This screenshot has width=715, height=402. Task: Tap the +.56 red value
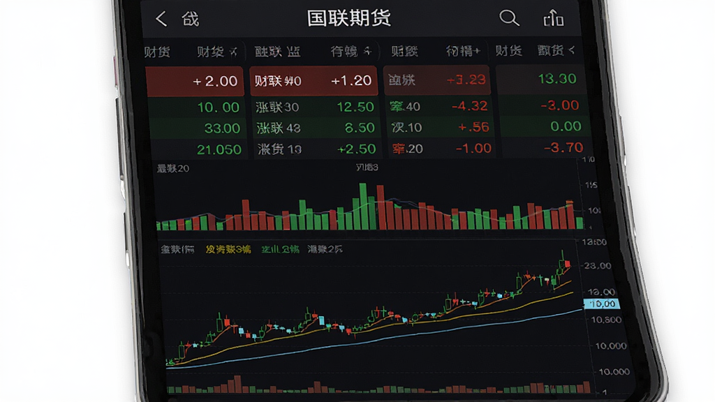point(473,127)
